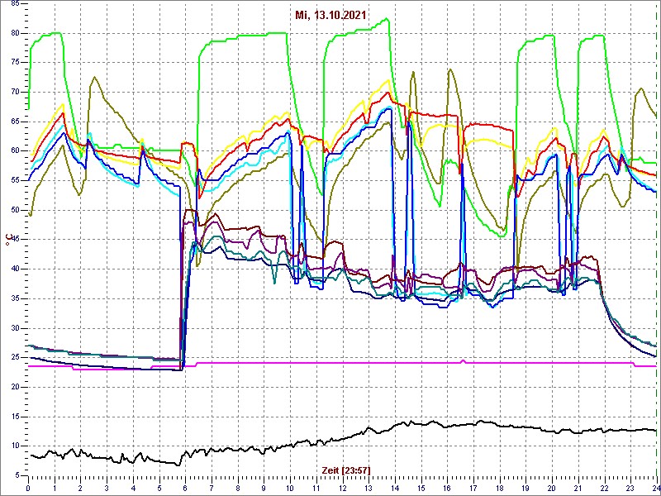Select the 55 temperature axis label
This screenshot has width=661, height=496.
pos(13,180)
